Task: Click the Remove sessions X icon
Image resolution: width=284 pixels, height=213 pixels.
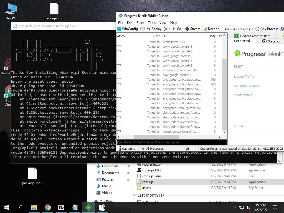Action: [x=166, y=29]
